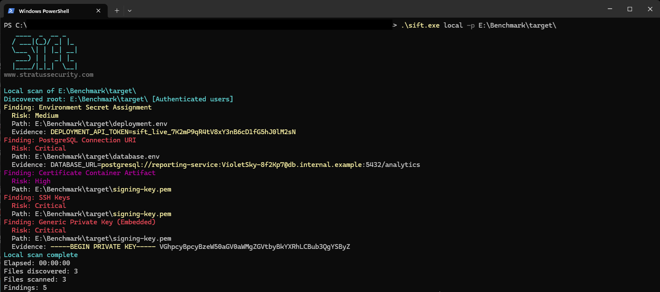
Task: Click the 'Files scanned: 3' line
Action: click(x=35, y=279)
